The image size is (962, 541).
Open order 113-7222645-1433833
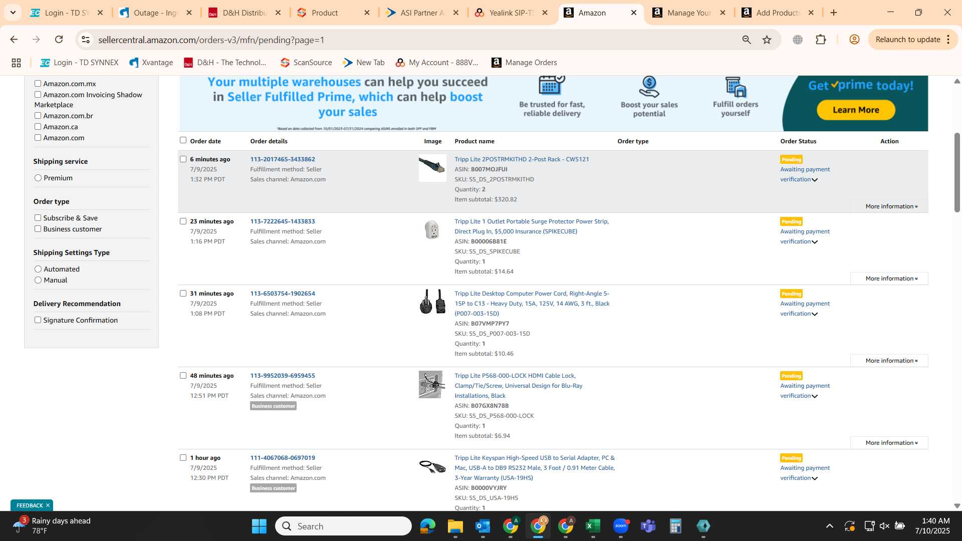pyautogui.click(x=283, y=221)
